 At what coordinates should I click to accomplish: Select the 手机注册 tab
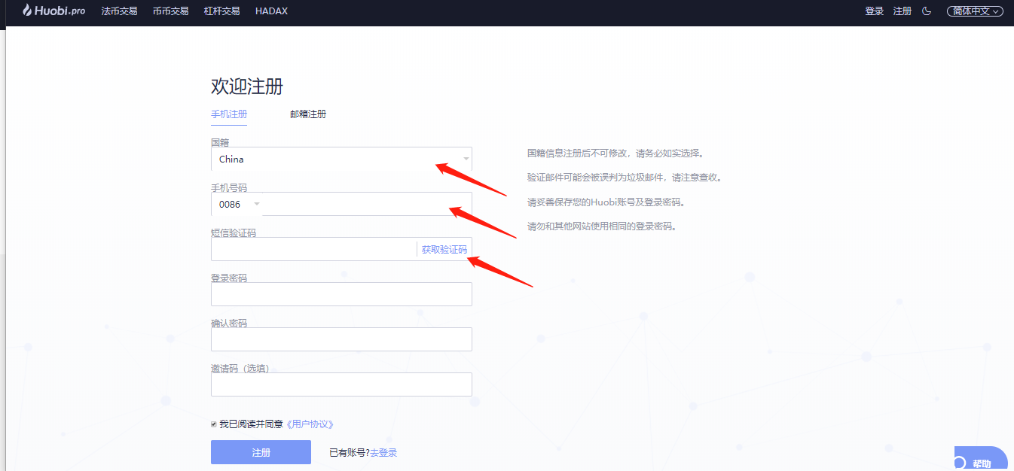(x=229, y=114)
